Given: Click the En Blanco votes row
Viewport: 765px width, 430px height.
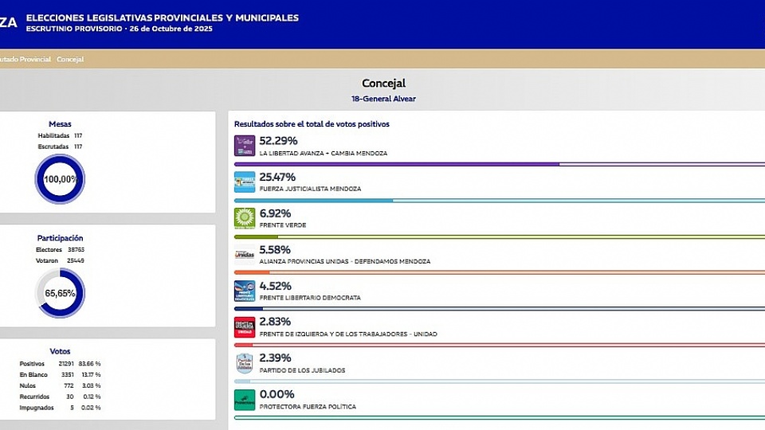Looking at the screenshot, I should (x=60, y=375).
